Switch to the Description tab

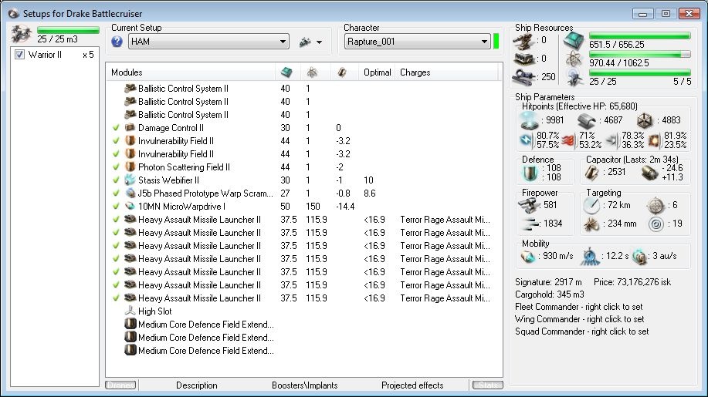[196, 385]
